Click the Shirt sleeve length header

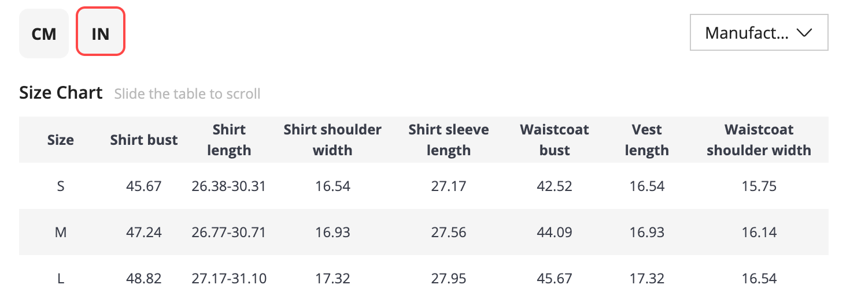click(x=449, y=140)
